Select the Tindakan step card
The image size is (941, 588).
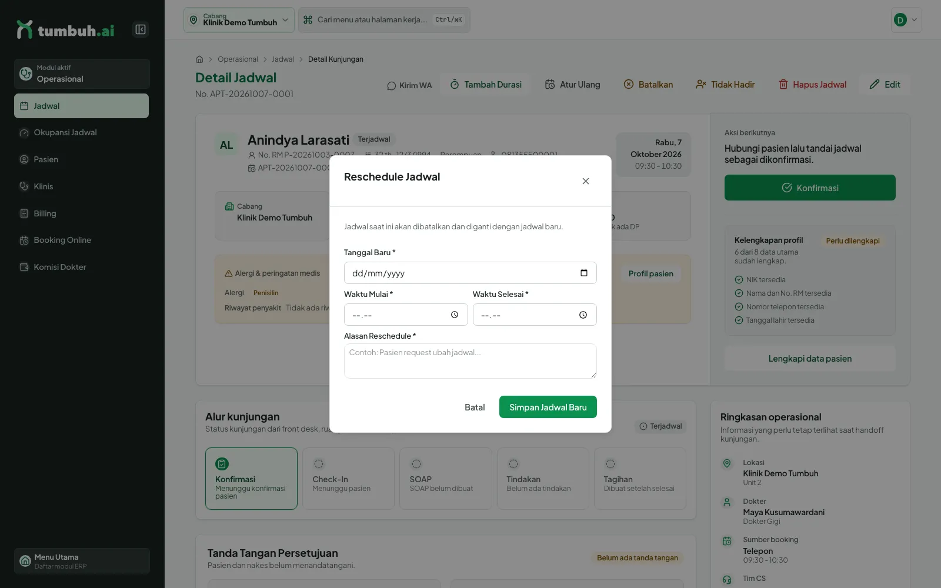pyautogui.click(x=543, y=479)
